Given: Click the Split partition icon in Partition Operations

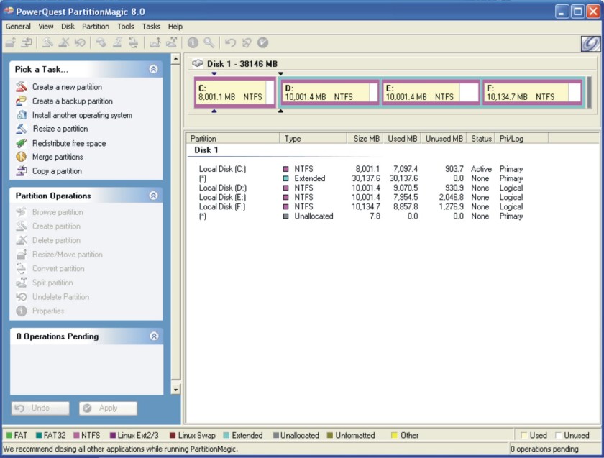Looking at the screenshot, I should (22, 283).
